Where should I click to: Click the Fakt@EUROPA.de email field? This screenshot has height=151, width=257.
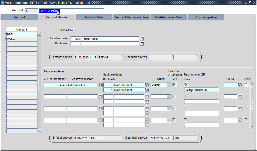[x=201, y=90]
